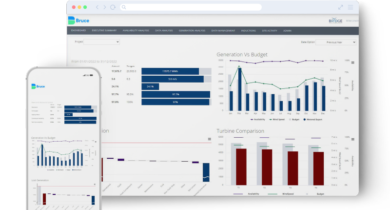
Task: Open the browser hamburger menu
Action: [351, 7]
